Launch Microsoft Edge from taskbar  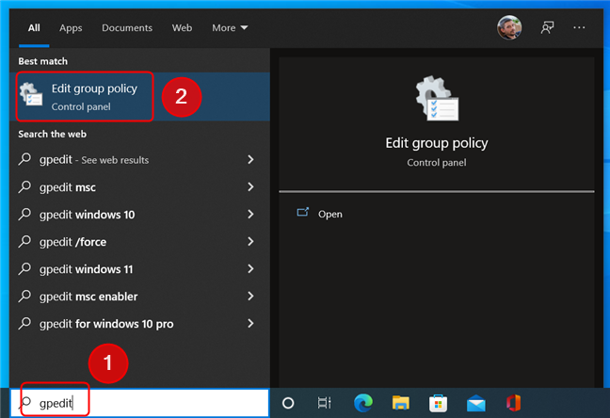(x=363, y=403)
